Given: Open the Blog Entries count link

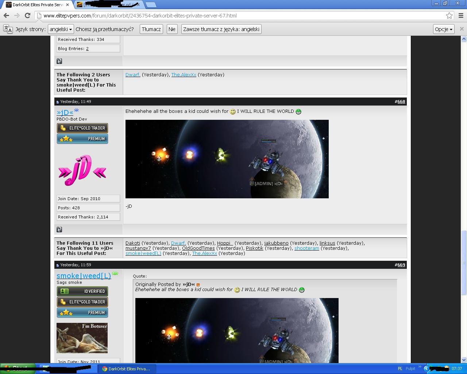Looking at the screenshot, I should [87, 49].
